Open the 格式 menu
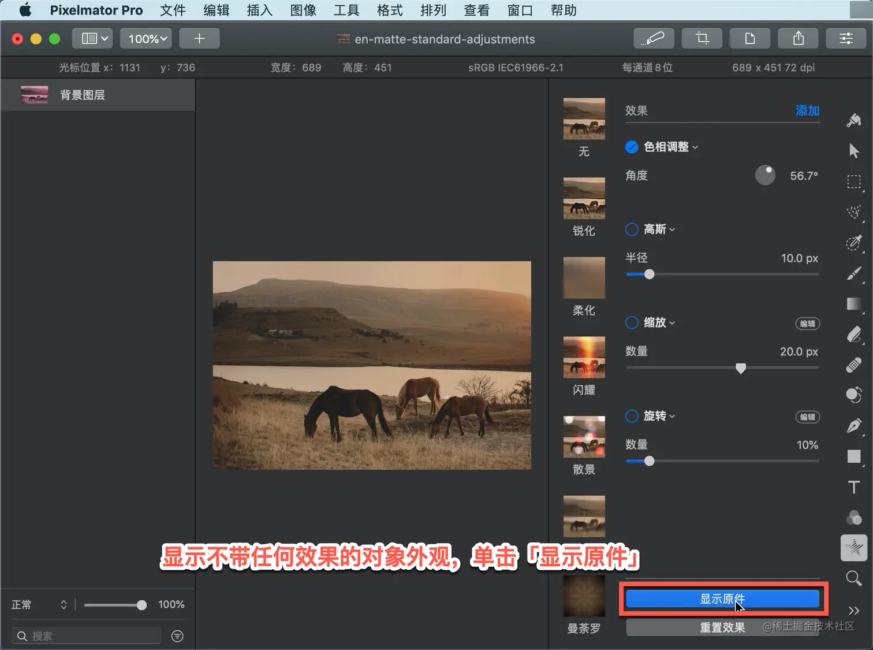Image resolution: width=873 pixels, height=650 pixels. tap(390, 10)
